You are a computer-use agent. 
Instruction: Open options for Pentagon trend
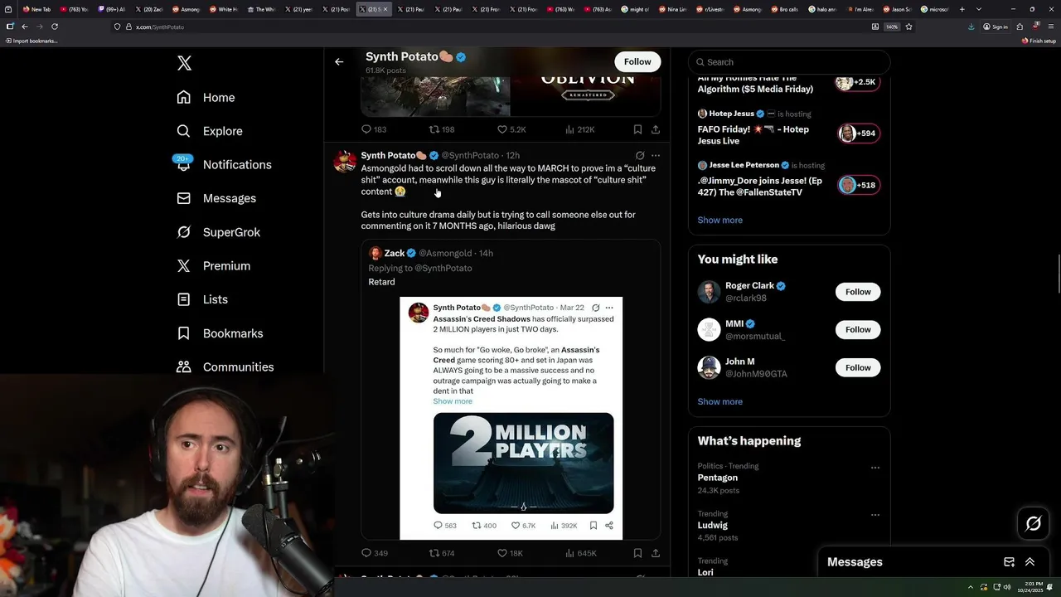click(874, 468)
